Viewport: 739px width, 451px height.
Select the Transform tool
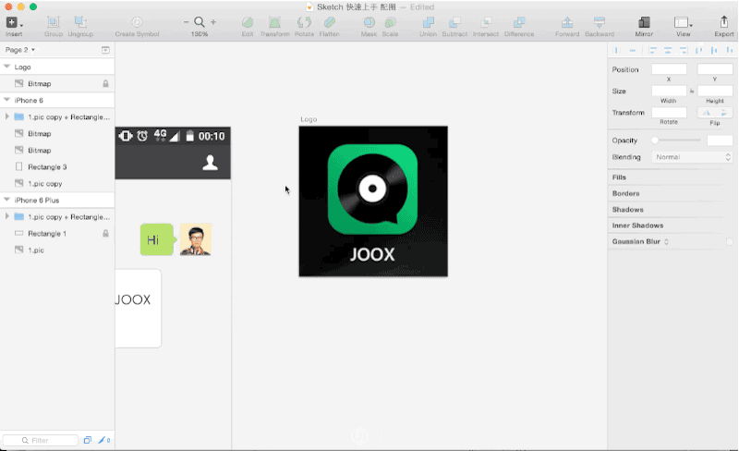[x=274, y=22]
